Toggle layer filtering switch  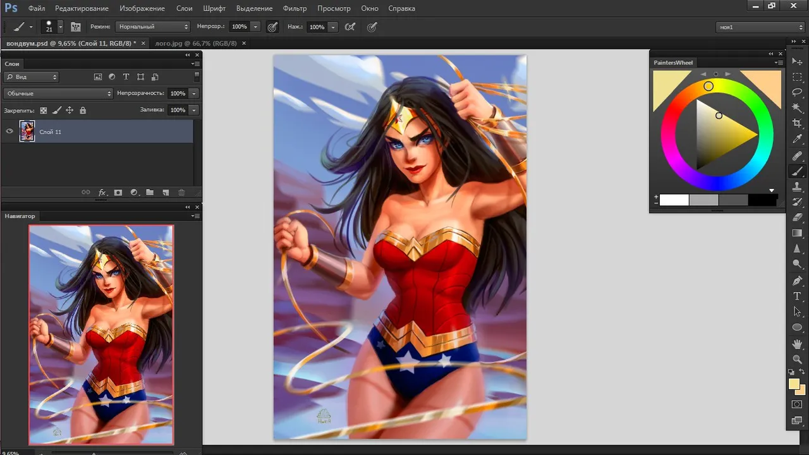pos(197,76)
